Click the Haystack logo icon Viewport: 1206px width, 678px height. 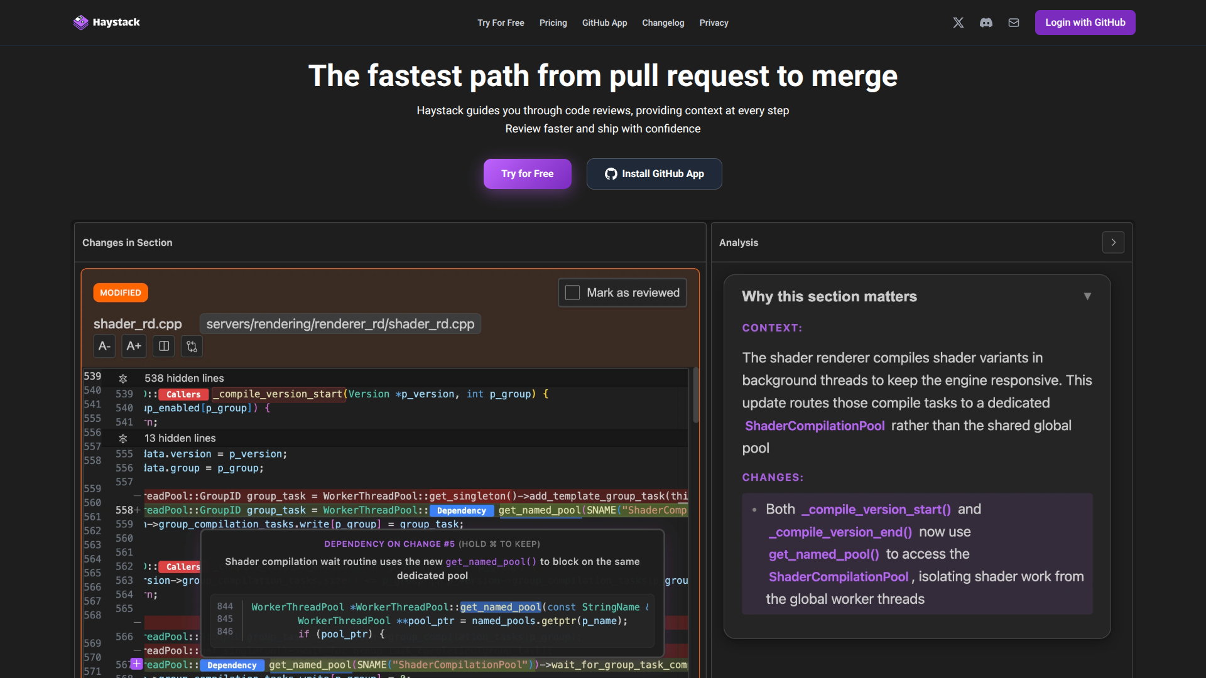coord(80,23)
